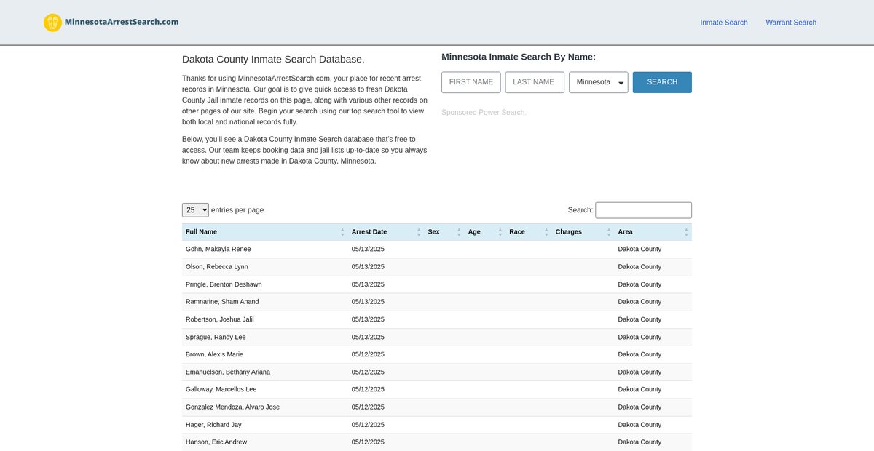The width and height of the screenshot is (874, 451).
Task: Sort table by Arrest Date arrows
Action: (x=419, y=232)
